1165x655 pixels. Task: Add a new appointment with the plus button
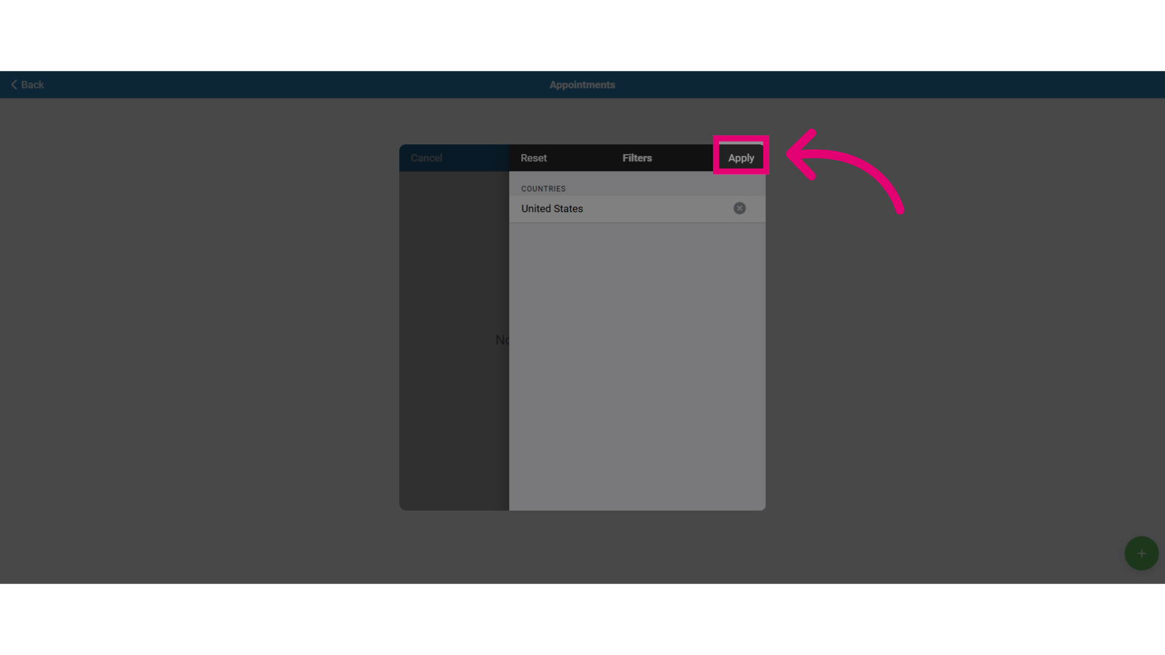click(x=1141, y=553)
